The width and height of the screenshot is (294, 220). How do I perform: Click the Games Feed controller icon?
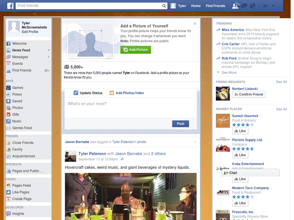(8, 128)
